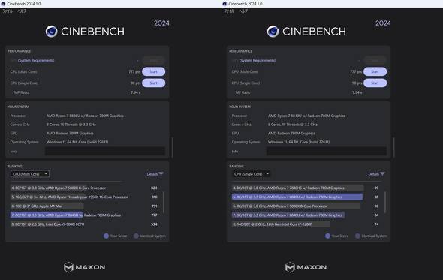Start the CPU (Multi Core) test in left window
Screen dimensions: 443x280
153,71
